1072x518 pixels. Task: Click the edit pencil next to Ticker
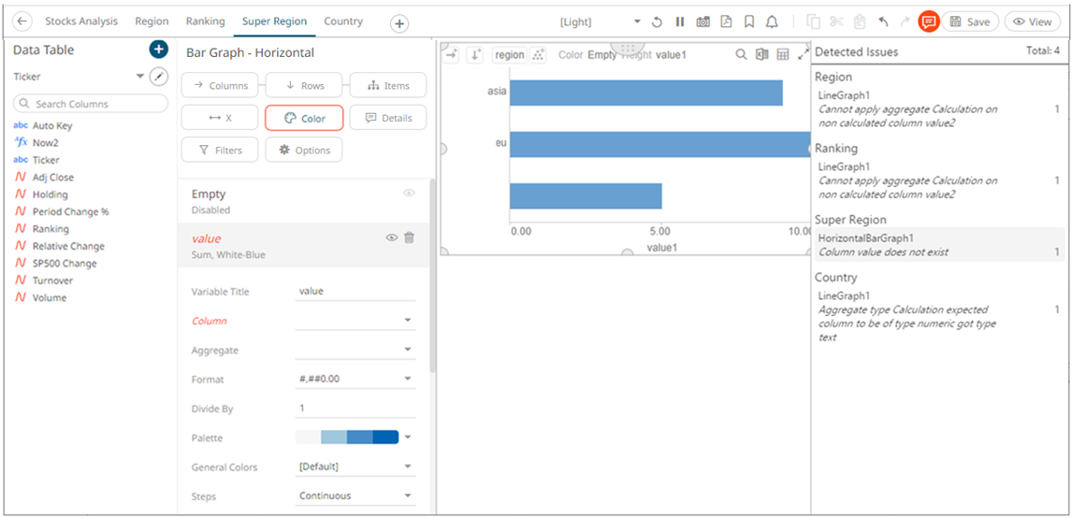159,77
